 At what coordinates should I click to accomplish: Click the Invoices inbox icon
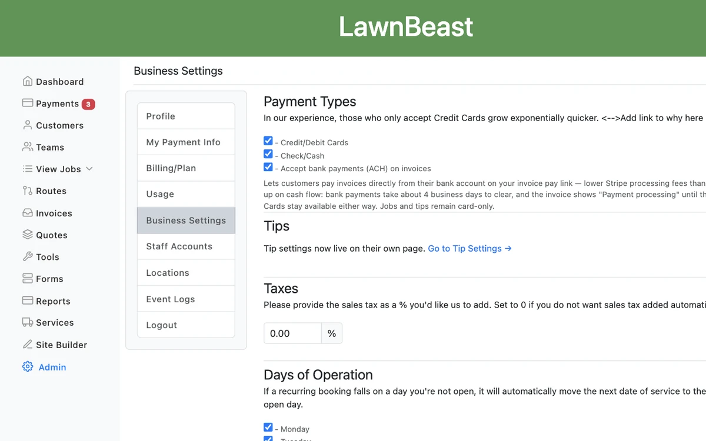[x=27, y=213]
